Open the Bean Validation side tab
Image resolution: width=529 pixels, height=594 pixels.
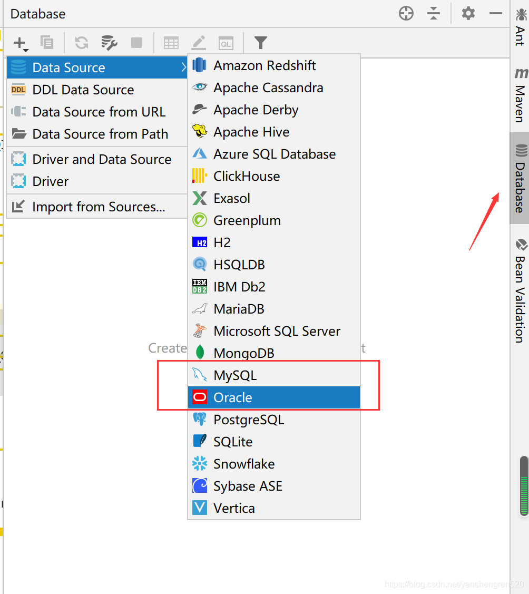pos(521,290)
